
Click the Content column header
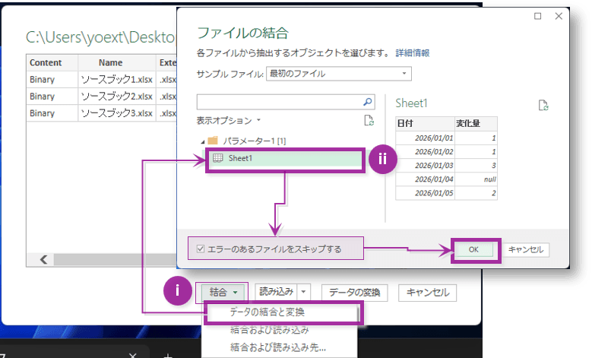pyautogui.click(x=52, y=62)
